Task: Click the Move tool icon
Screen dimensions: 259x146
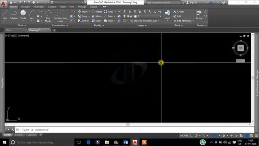Action: tap(79, 12)
